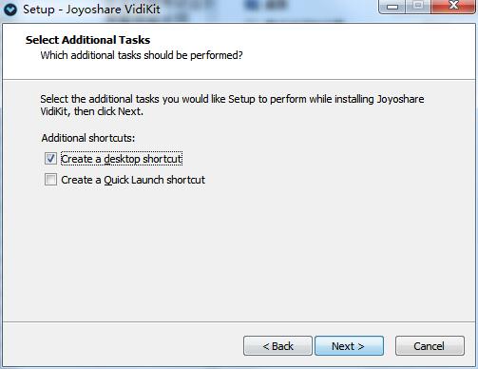Click the 'Setup - Joyoshare VidiKit' title text
This screenshot has width=478, height=369.
[x=91, y=10]
